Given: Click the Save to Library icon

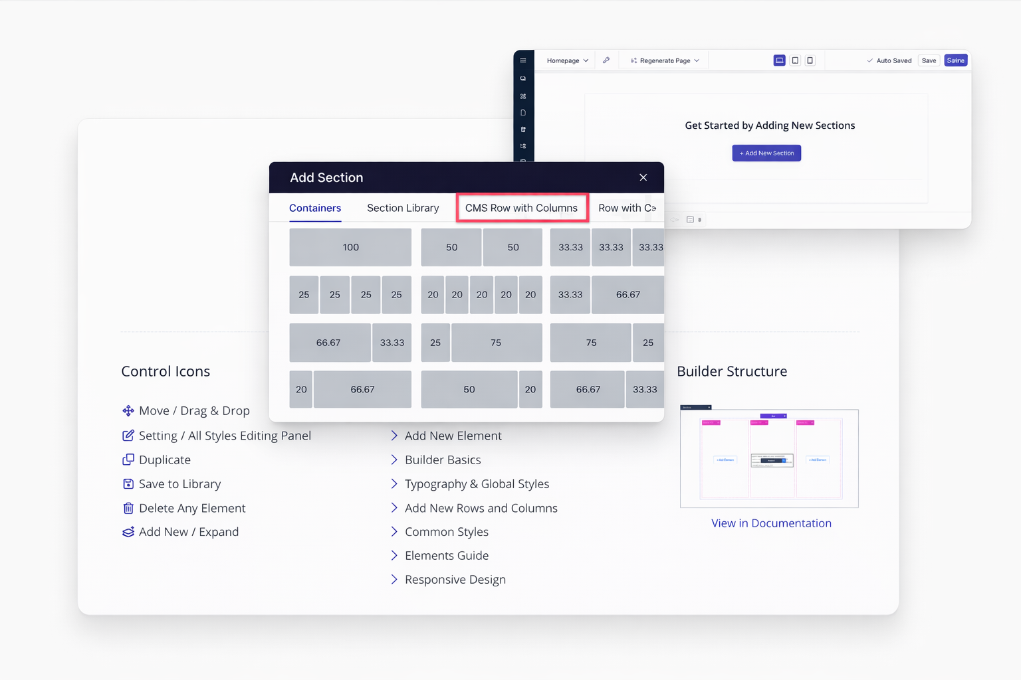Looking at the screenshot, I should [128, 484].
